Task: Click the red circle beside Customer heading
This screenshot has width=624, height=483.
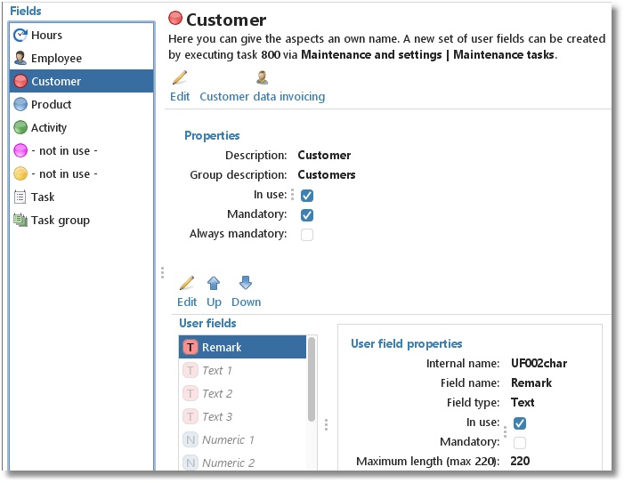Action: click(x=175, y=18)
